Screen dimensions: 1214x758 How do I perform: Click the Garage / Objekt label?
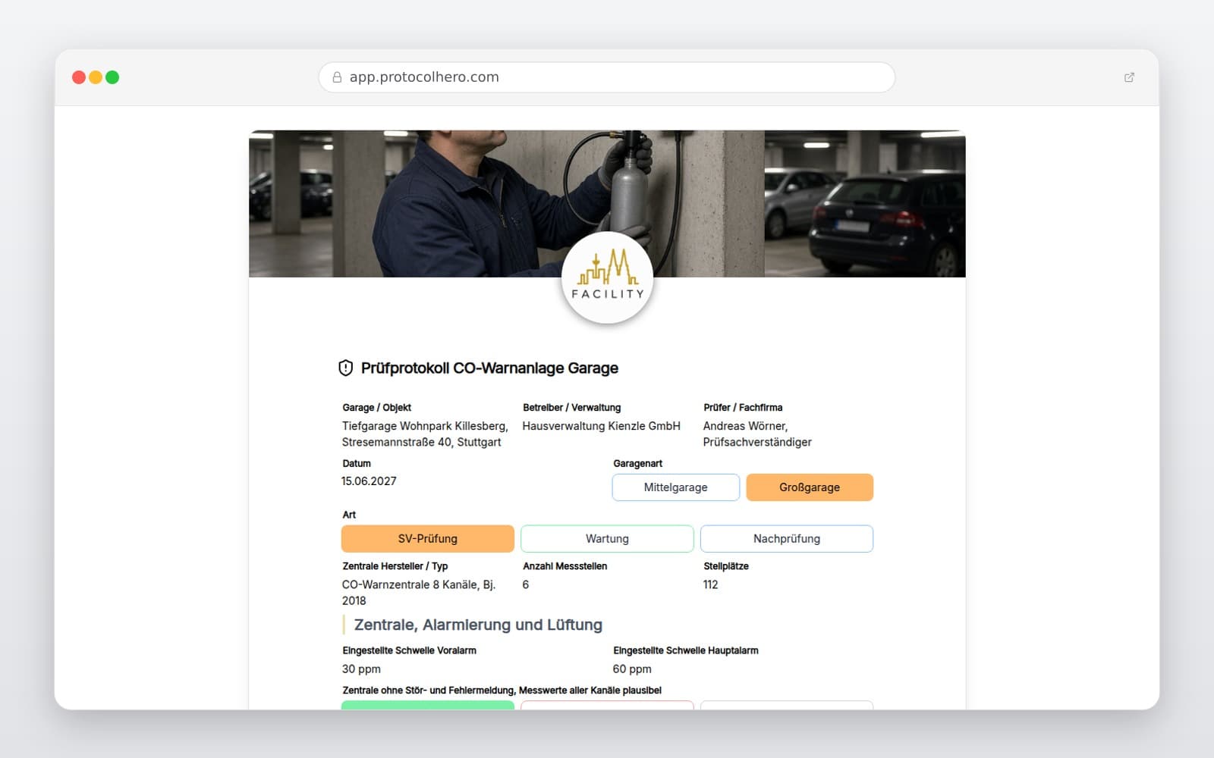(376, 408)
